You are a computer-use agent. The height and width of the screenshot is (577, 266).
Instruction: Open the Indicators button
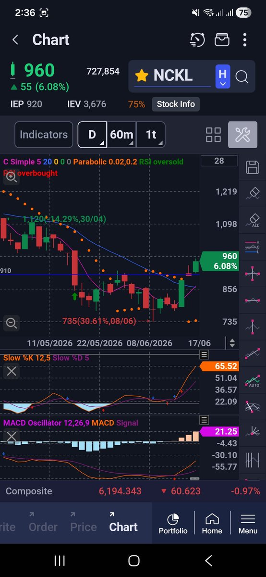tap(44, 135)
